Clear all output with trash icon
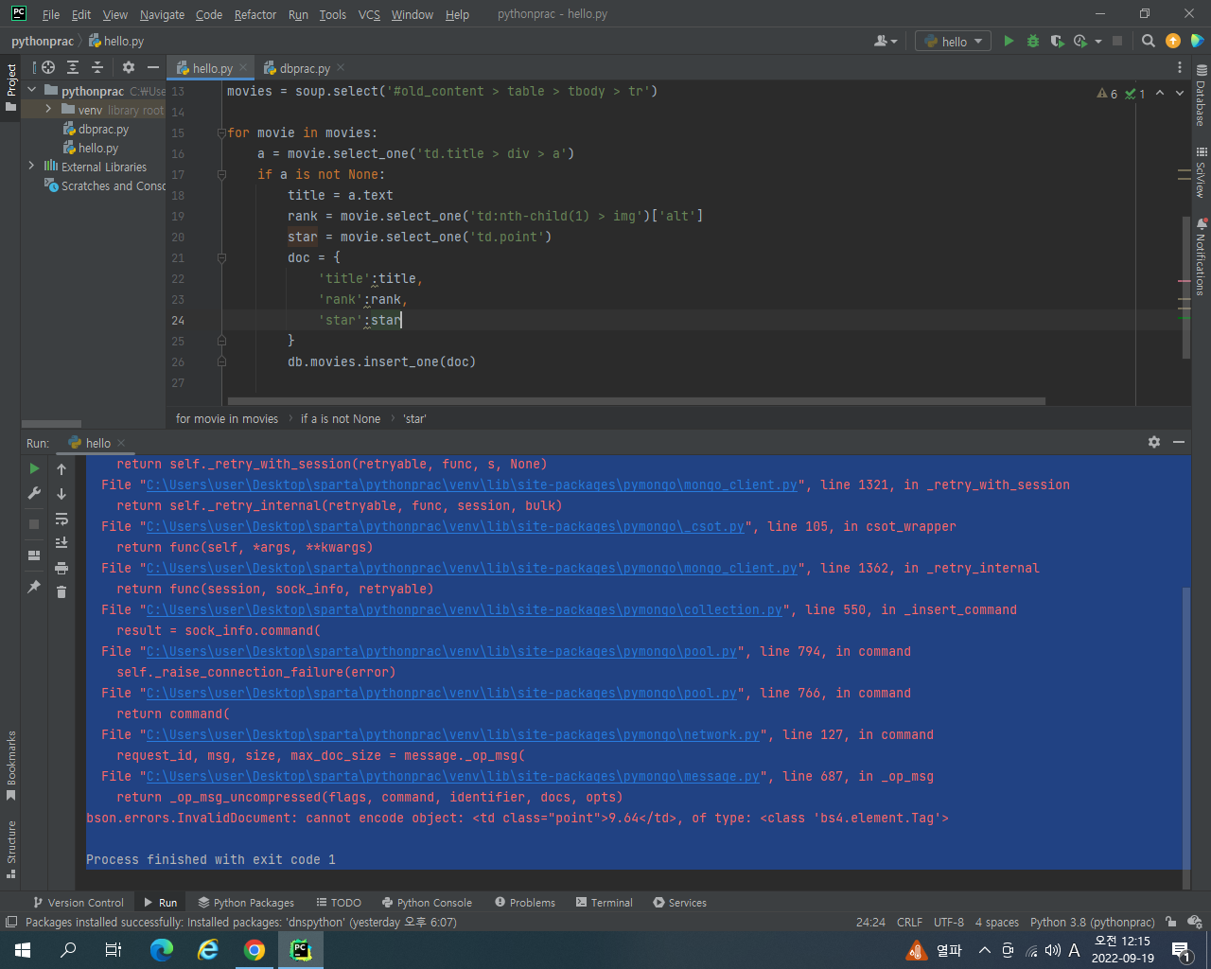The width and height of the screenshot is (1211, 969). (x=61, y=591)
